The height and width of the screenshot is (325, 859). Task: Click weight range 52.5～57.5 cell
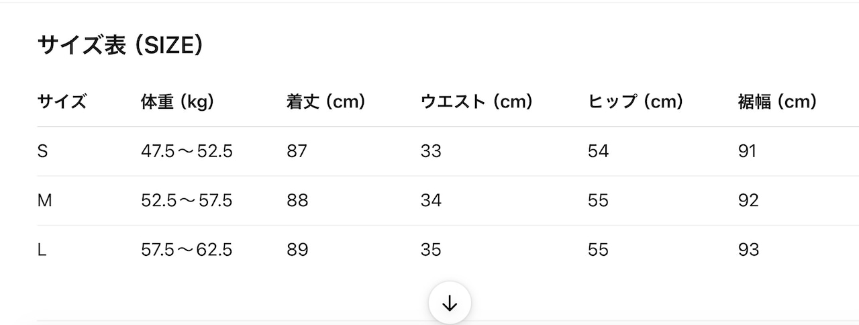point(187,200)
